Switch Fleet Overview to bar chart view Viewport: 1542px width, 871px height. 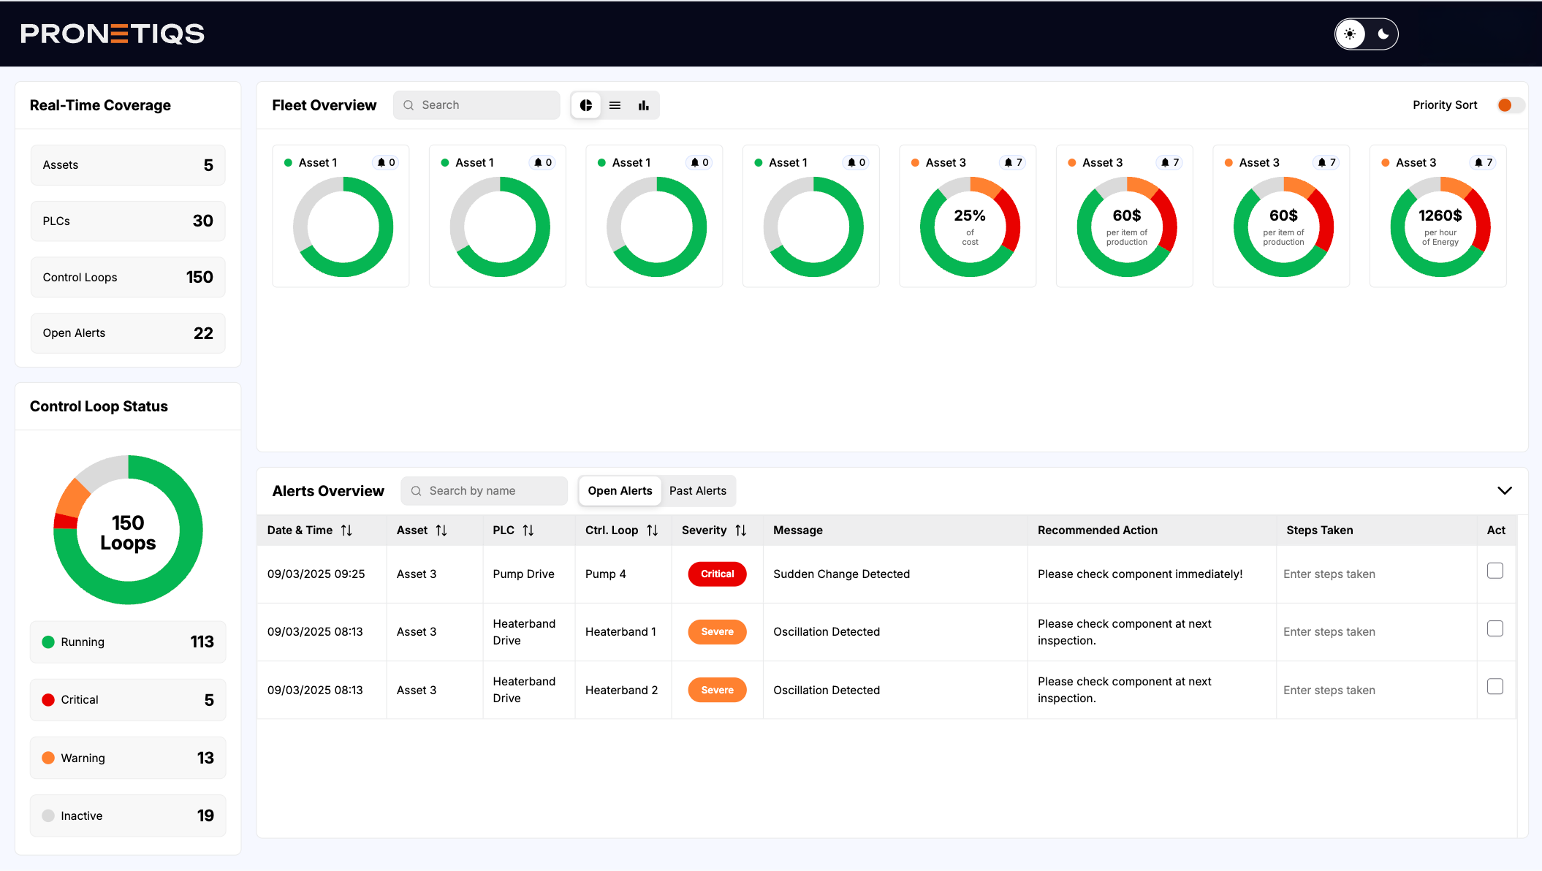pos(643,105)
